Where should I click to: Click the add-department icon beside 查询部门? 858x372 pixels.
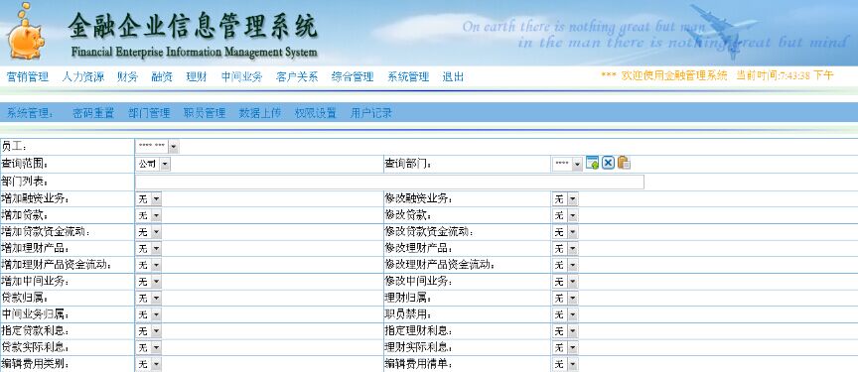[x=592, y=163]
